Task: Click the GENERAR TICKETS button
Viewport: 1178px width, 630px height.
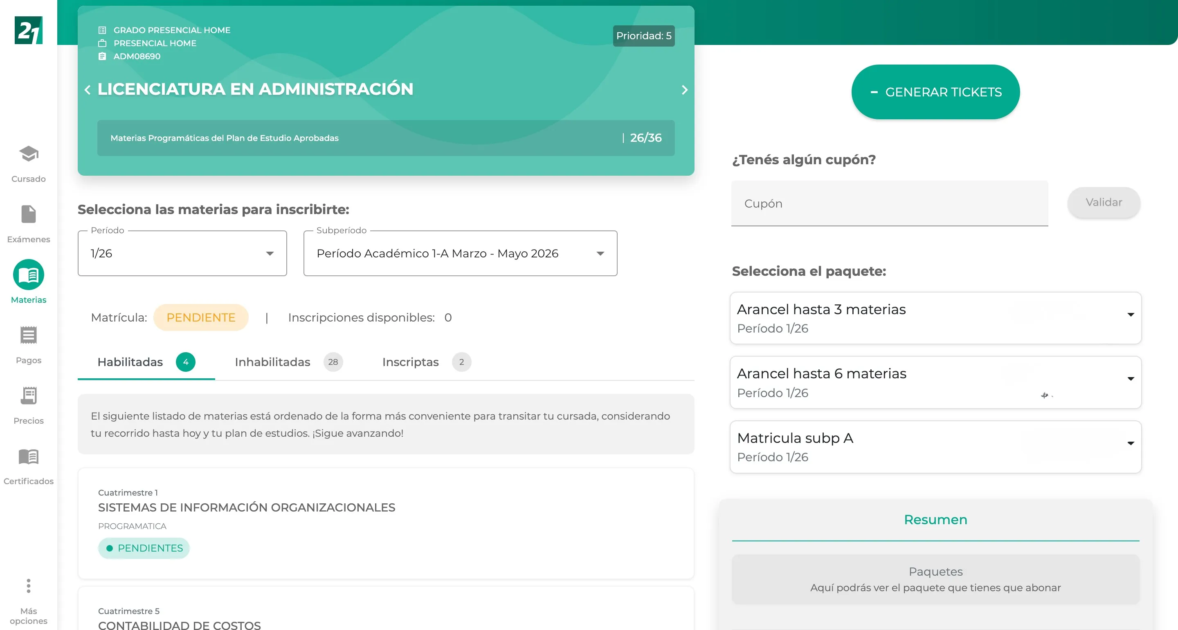Action: coord(935,92)
